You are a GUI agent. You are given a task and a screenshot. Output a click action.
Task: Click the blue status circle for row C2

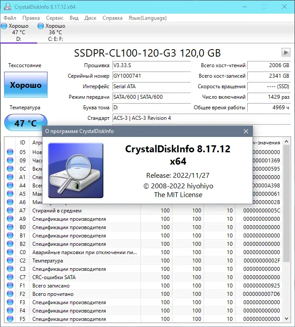[10, 260]
